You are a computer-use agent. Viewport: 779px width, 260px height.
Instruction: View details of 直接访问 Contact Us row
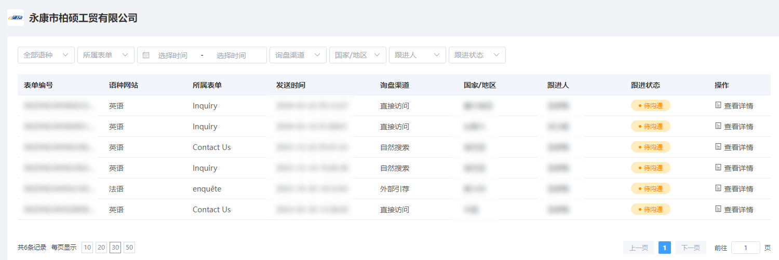click(734, 210)
